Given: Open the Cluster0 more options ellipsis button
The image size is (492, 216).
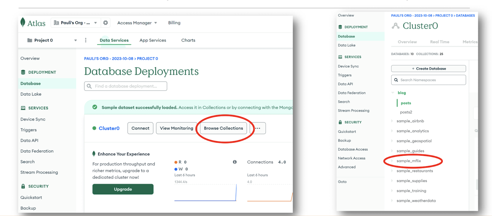Looking at the screenshot, I should tap(258, 128).
